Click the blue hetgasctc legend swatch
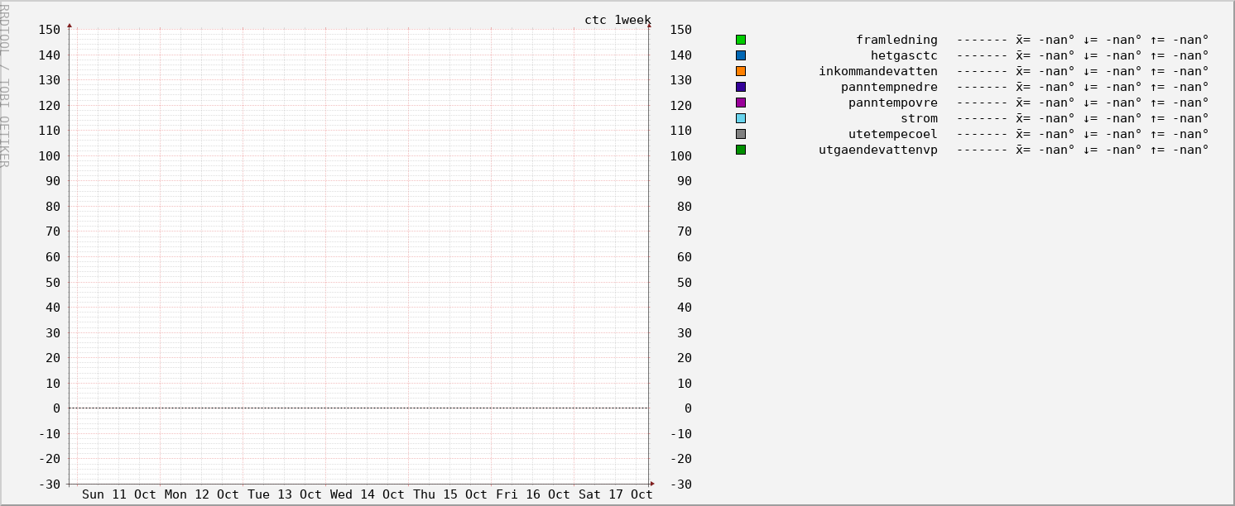This screenshot has width=1235, height=506. pos(740,55)
